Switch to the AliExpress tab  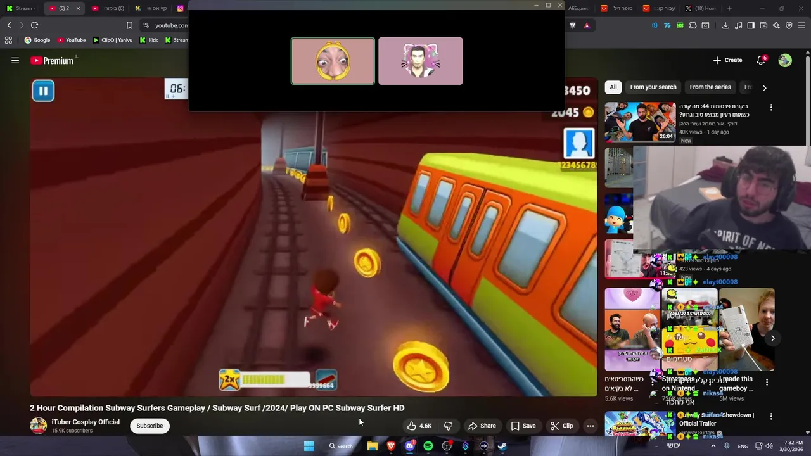pos(578,8)
